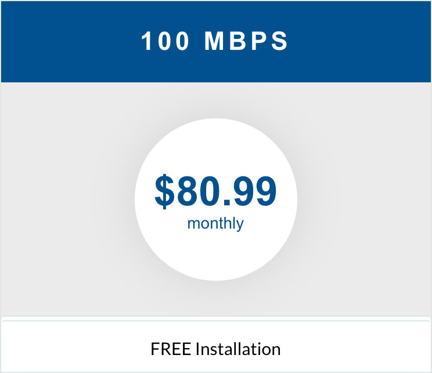
Task: Click the .99 cents part of the price
Action: tap(250, 191)
